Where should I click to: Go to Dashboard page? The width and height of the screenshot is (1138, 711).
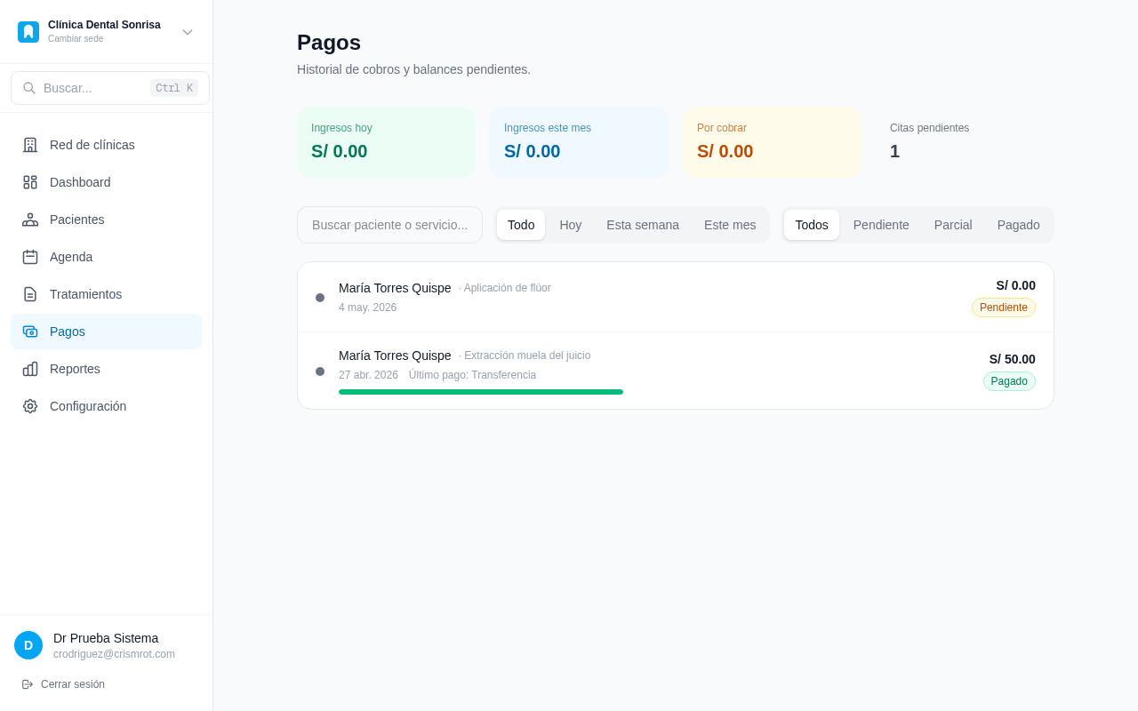107,182
